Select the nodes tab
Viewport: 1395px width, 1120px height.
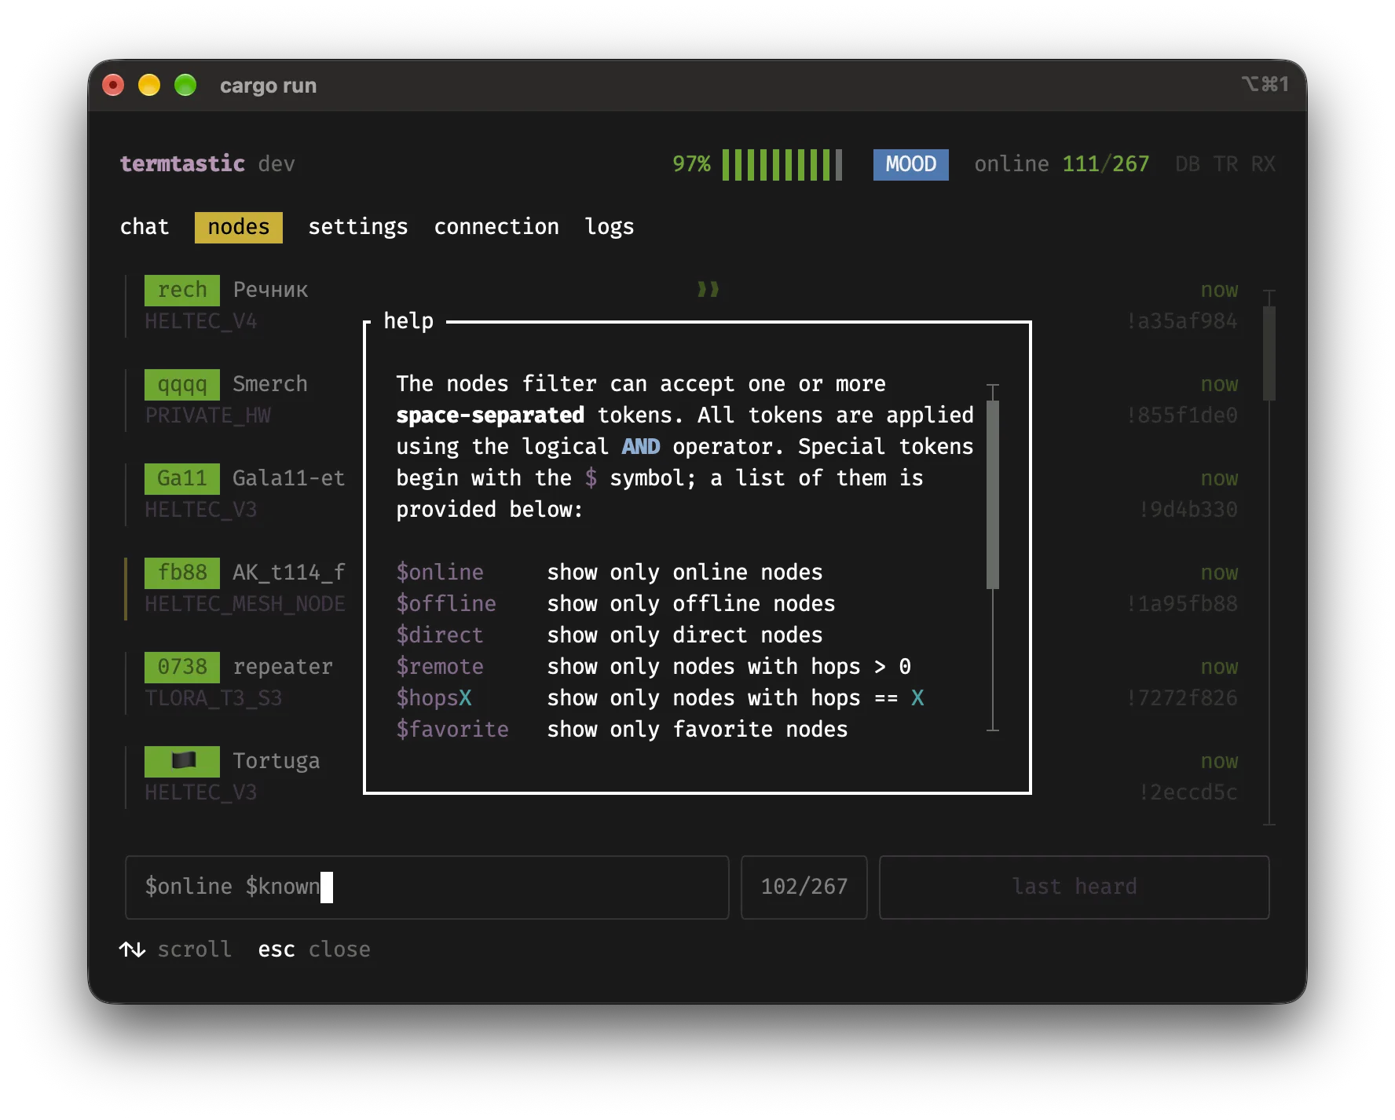coord(239,227)
